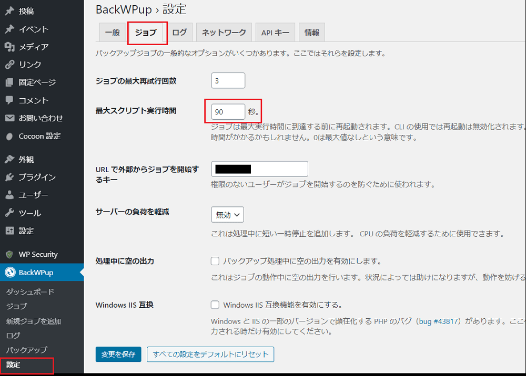Click the 変更を保存 button
526x376 pixels.
click(118, 354)
